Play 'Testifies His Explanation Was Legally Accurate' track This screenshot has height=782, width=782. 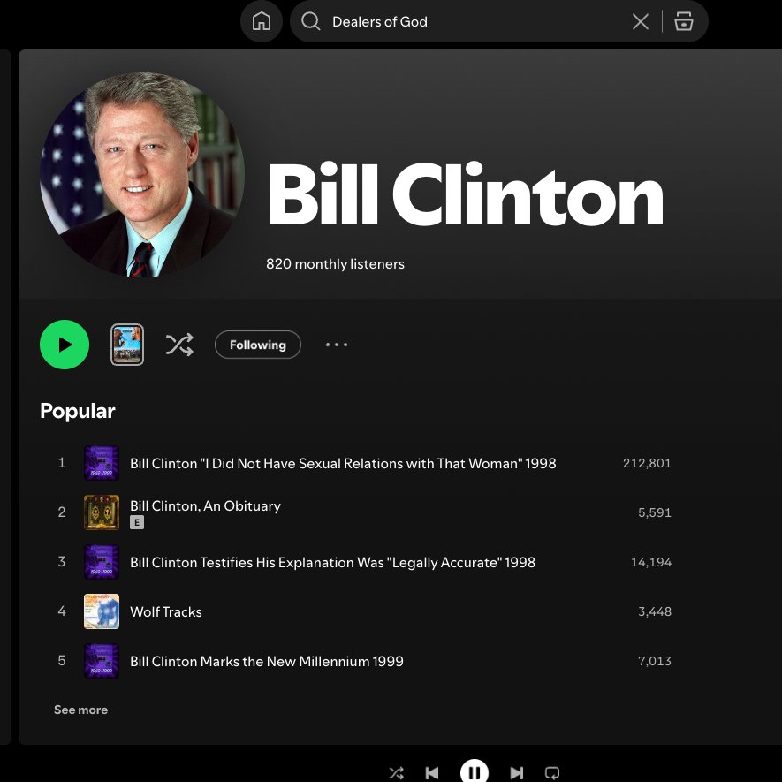[332, 562]
